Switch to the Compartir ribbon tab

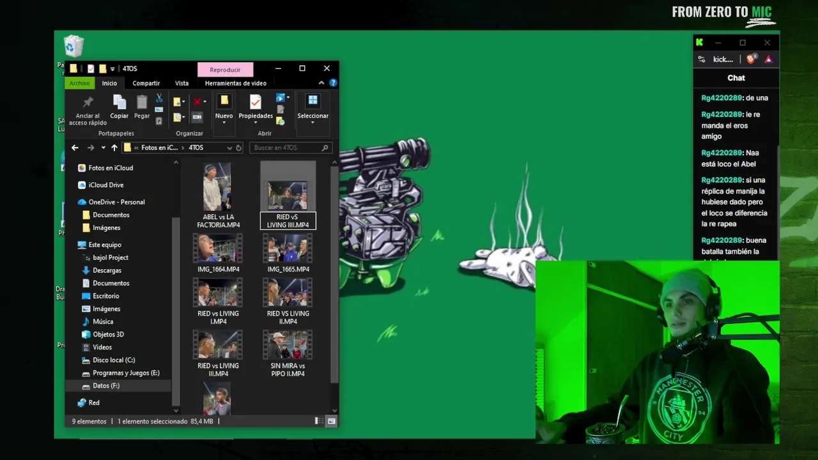click(146, 83)
